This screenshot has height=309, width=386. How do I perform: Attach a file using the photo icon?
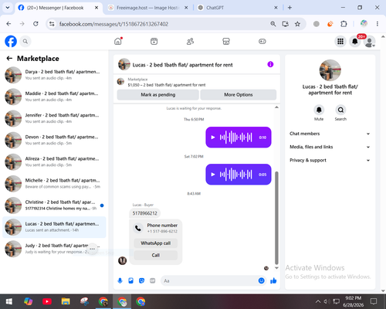[130, 280]
